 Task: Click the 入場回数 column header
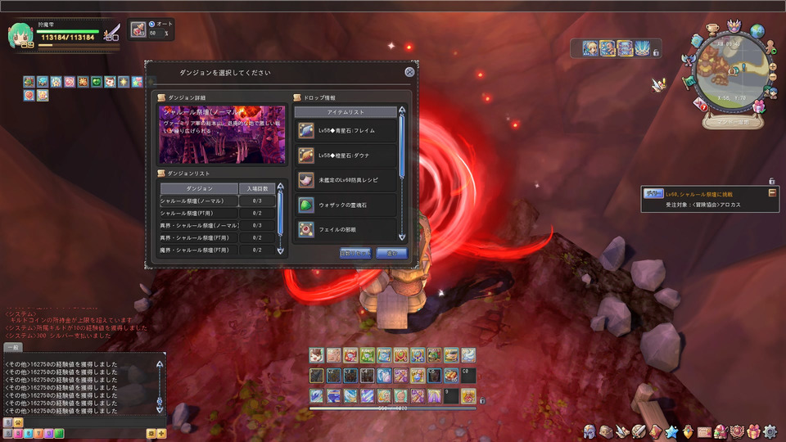tap(257, 188)
